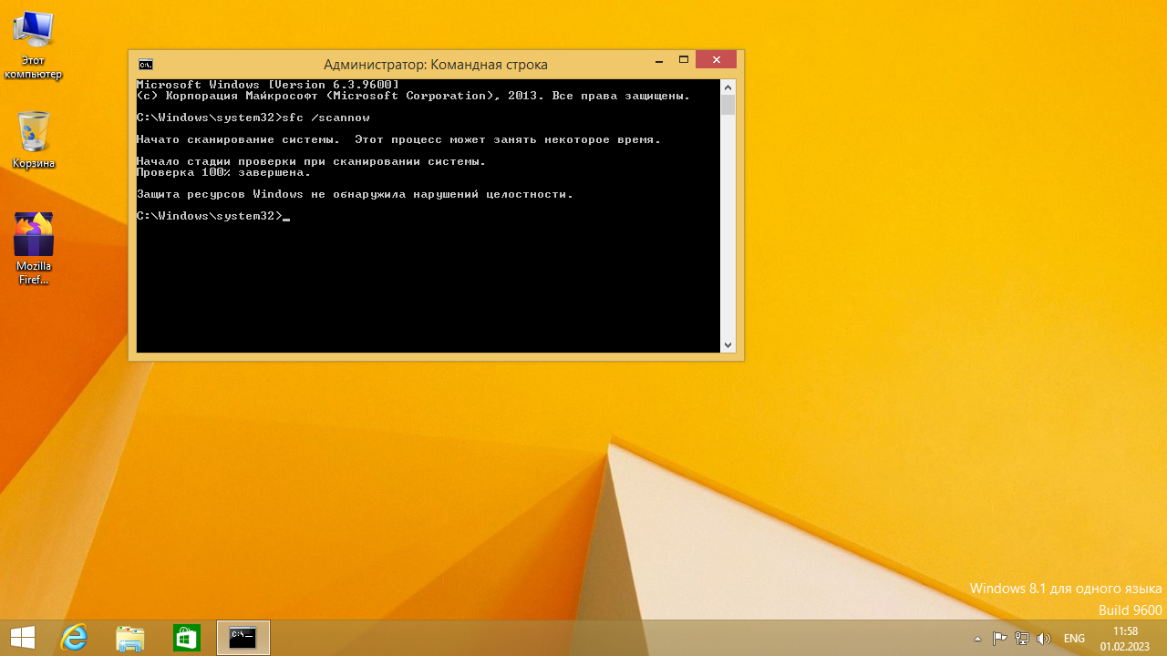Click the console vertical scrollbar thumb

point(728,105)
